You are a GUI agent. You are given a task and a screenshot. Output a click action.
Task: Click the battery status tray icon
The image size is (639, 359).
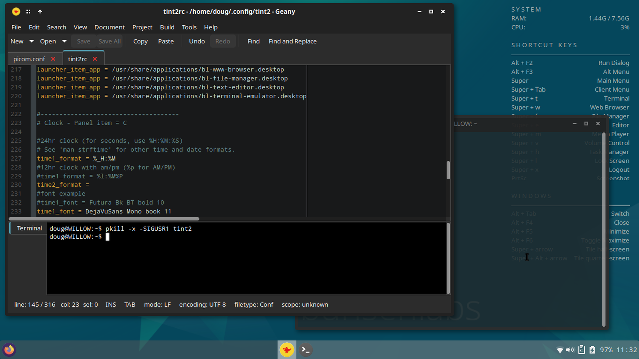pyautogui.click(x=592, y=350)
